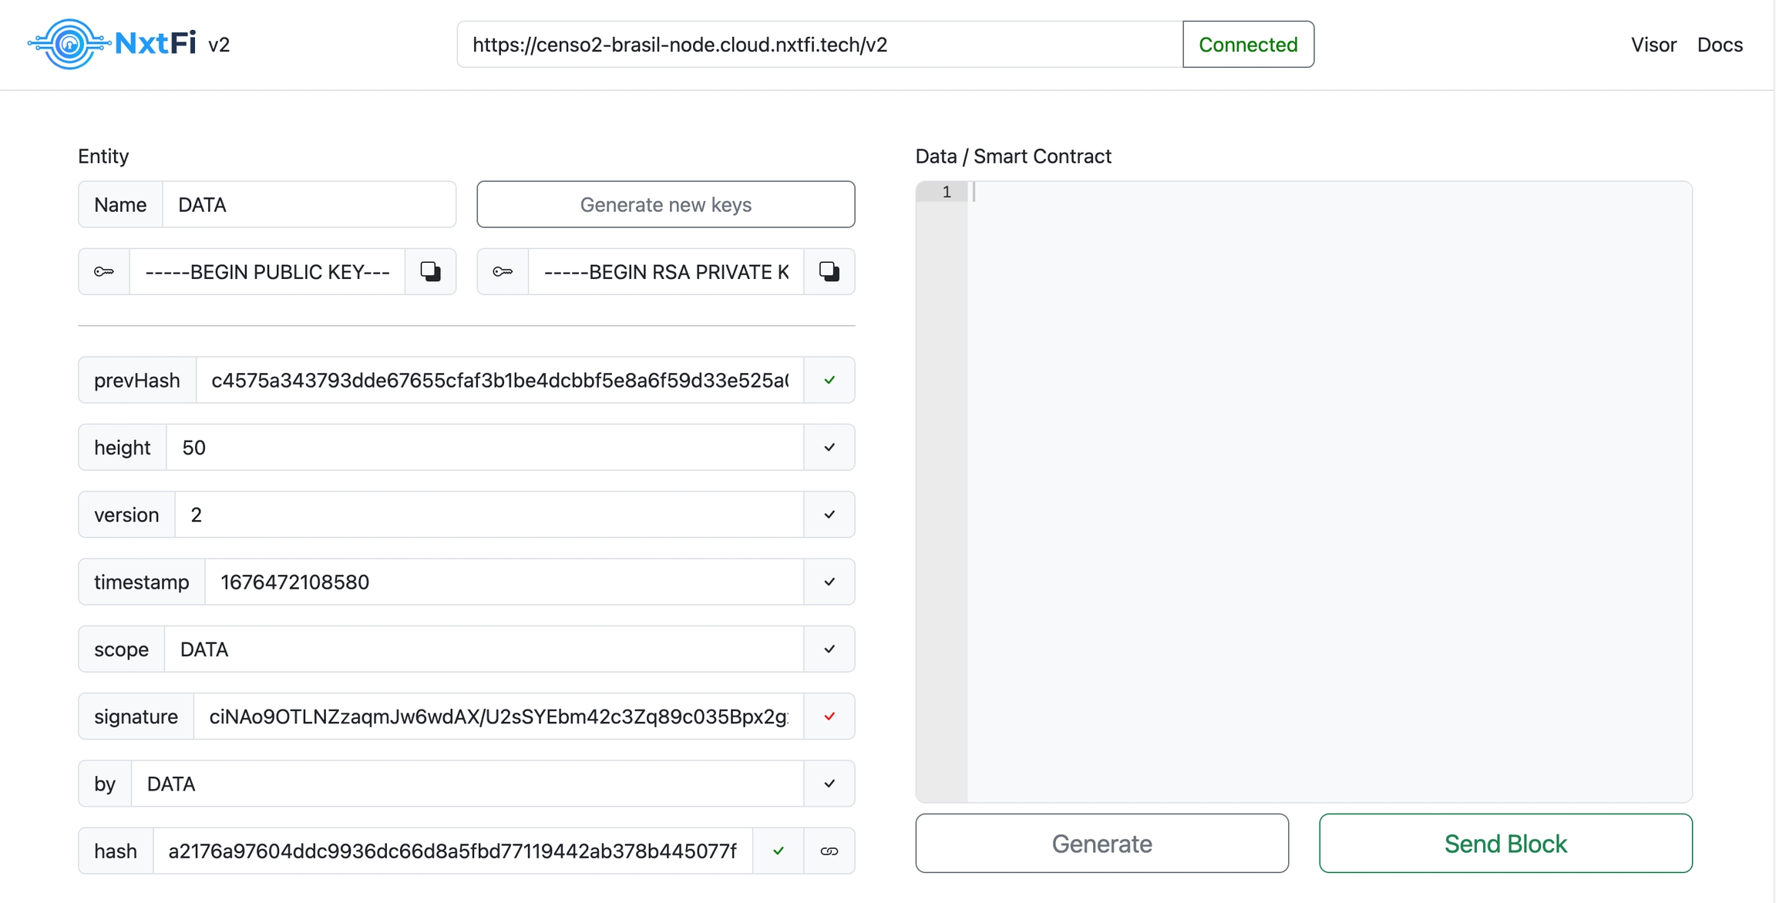The image size is (1776, 903).
Task: Click the red checkmark beside signature
Action: (x=829, y=717)
